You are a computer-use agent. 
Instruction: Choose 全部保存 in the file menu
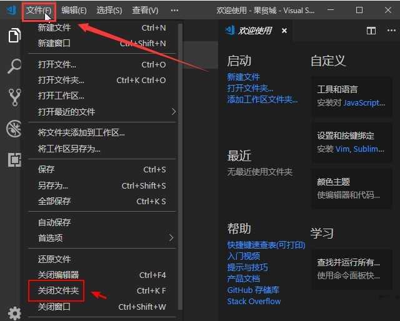(x=102, y=201)
